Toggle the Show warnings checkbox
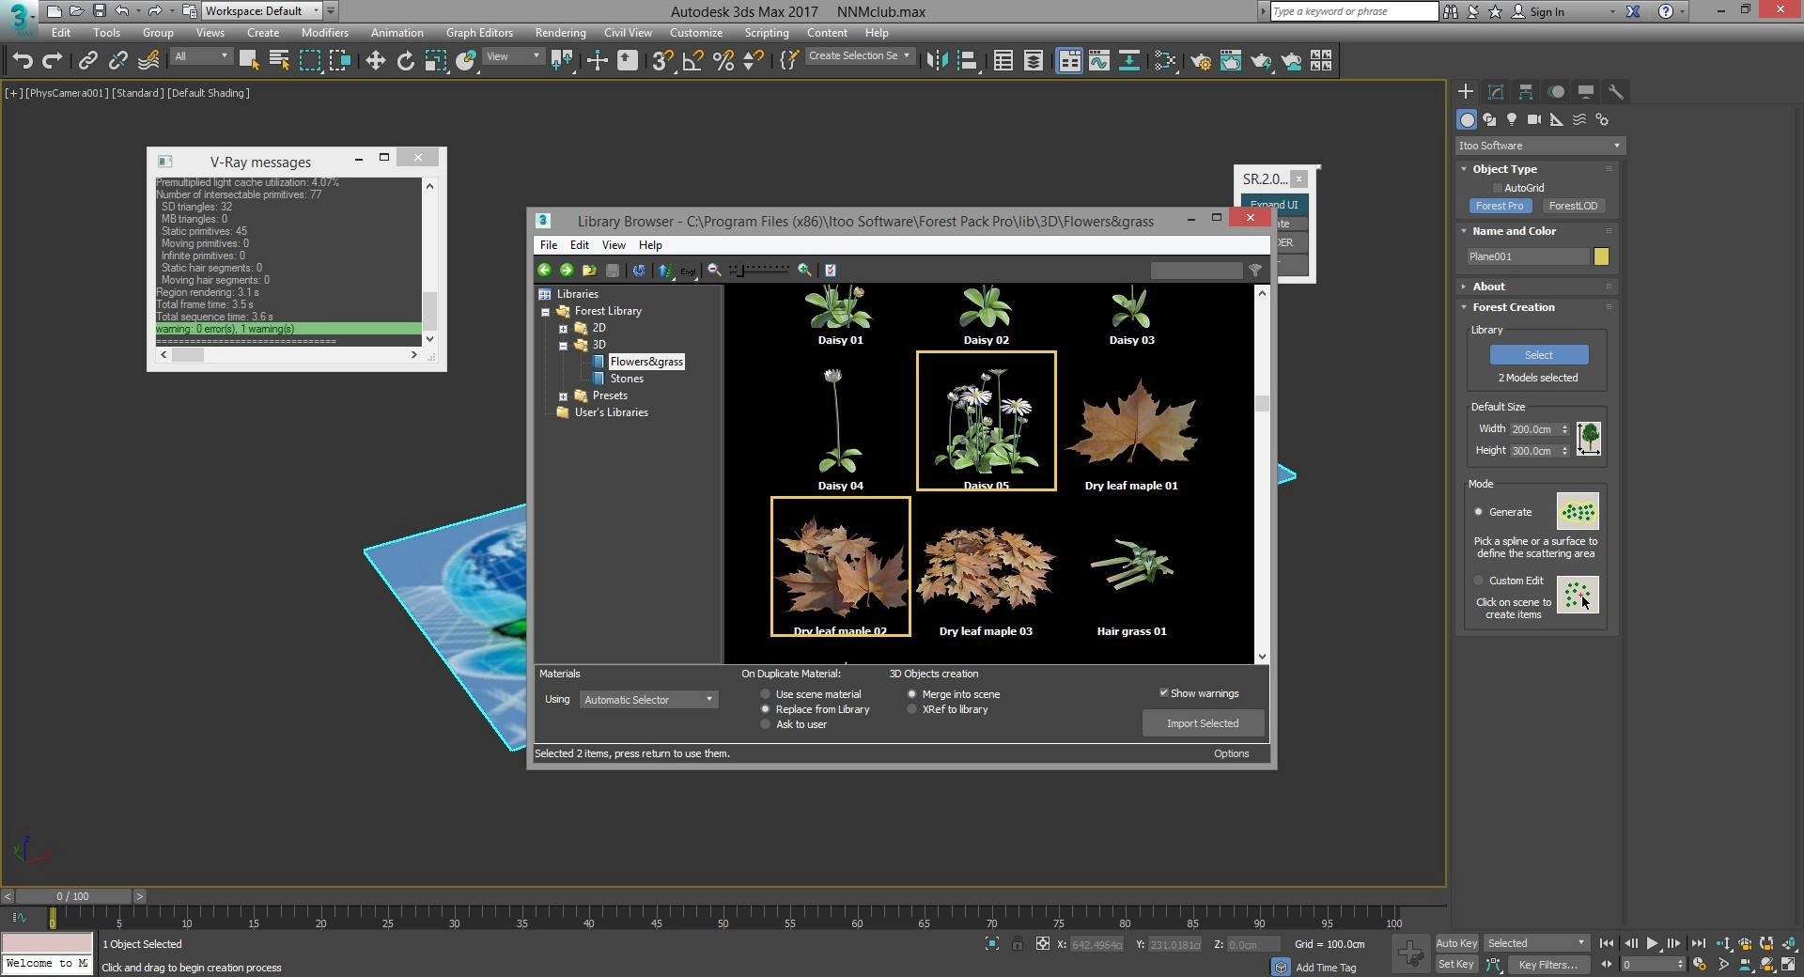 click(x=1164, y=693)
